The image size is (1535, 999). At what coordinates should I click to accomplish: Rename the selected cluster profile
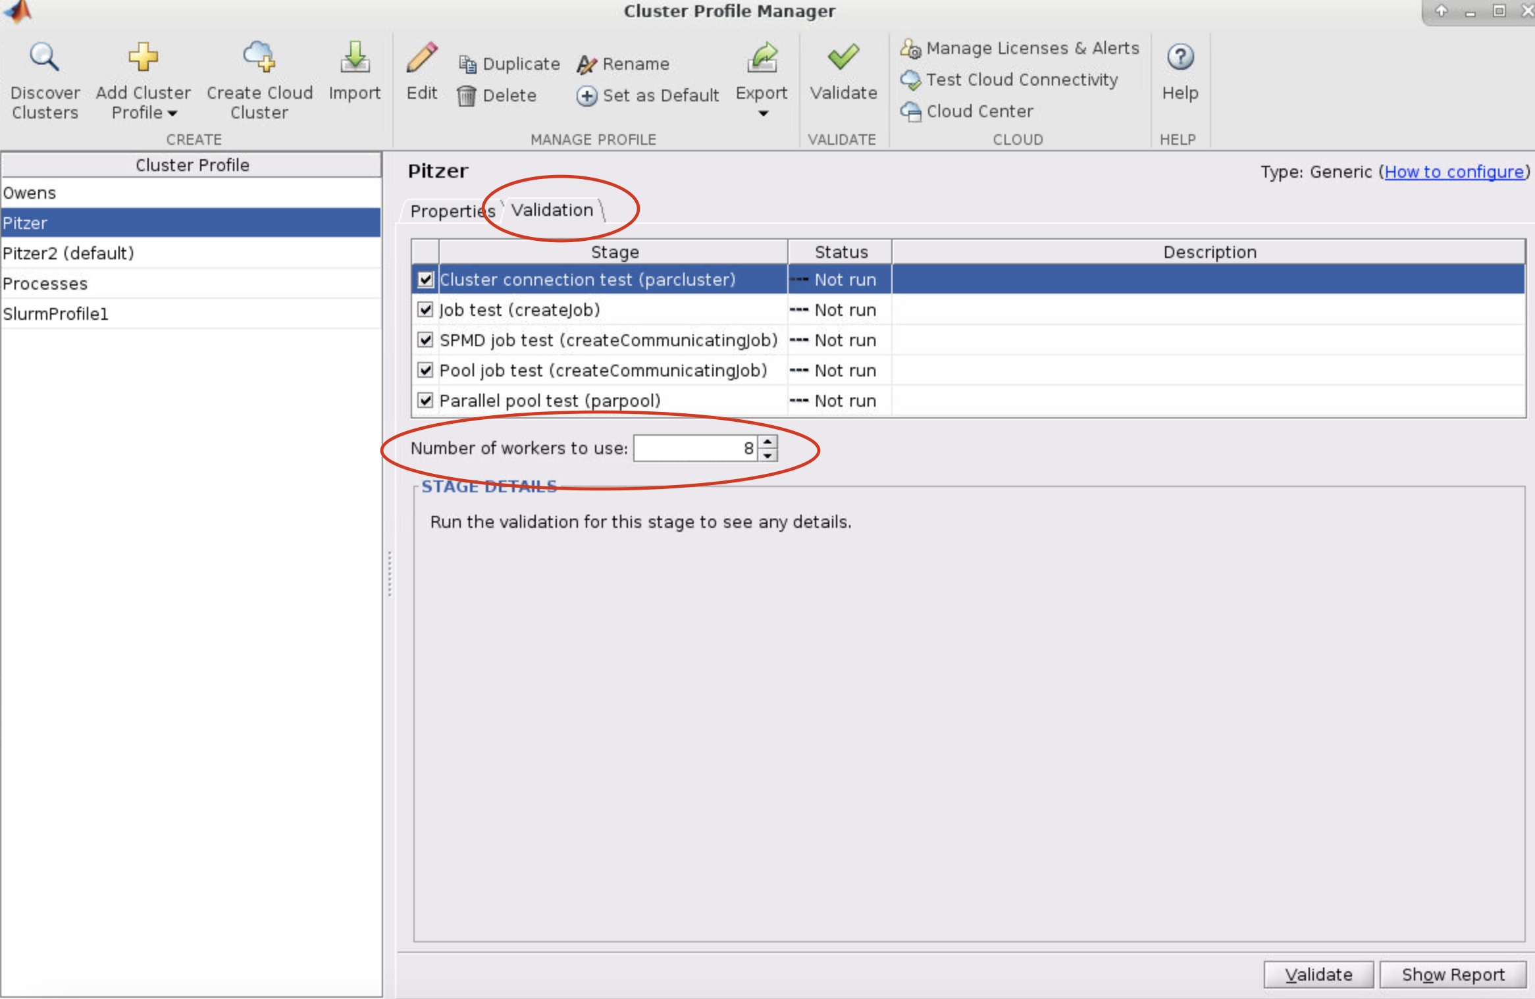pyautogui.click(x=623, y=64)
